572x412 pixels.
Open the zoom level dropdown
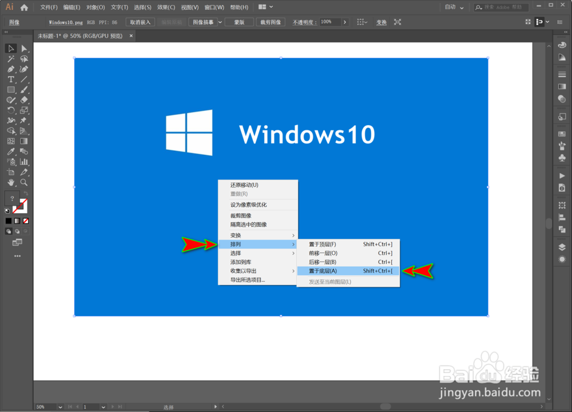60,407
